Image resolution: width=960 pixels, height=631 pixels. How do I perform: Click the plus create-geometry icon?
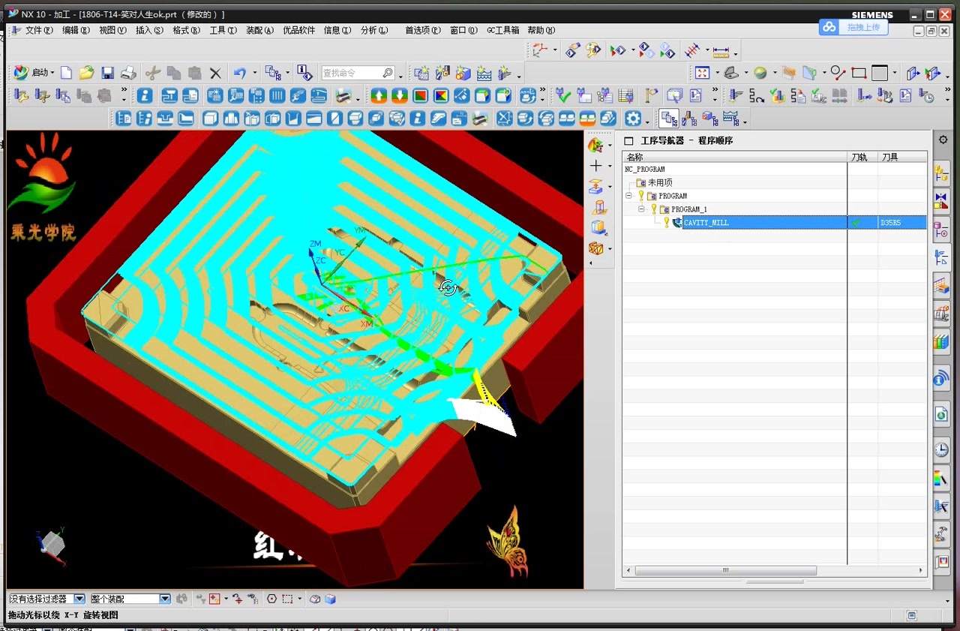pos(597,166)
